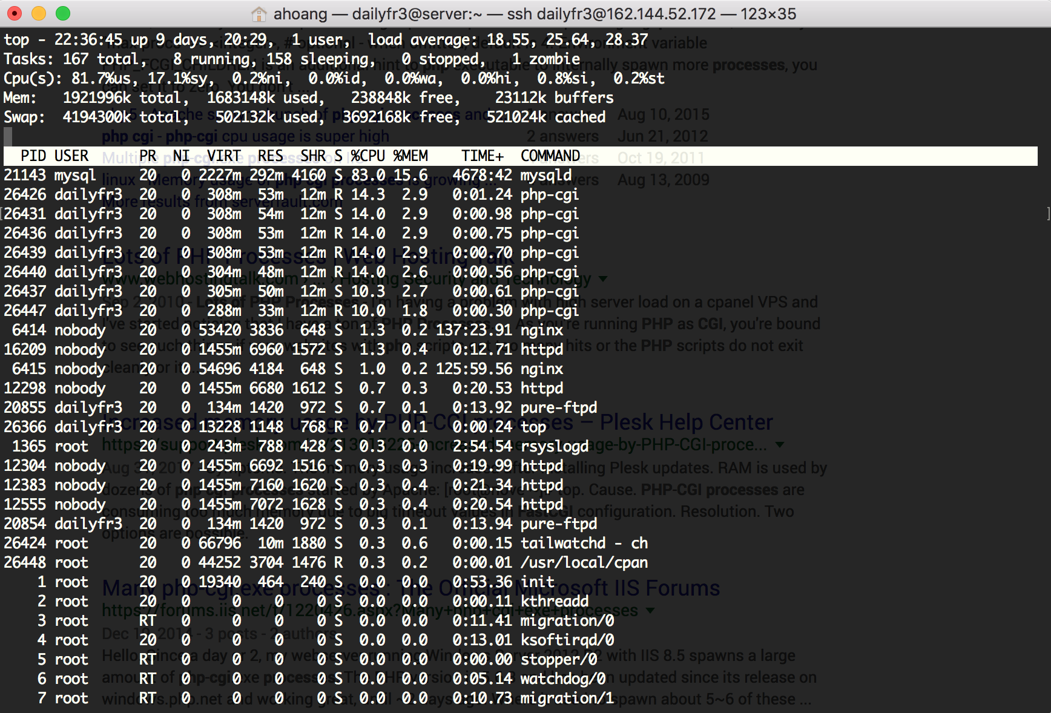Click the %MEM column header

click(x=410, y=156)
